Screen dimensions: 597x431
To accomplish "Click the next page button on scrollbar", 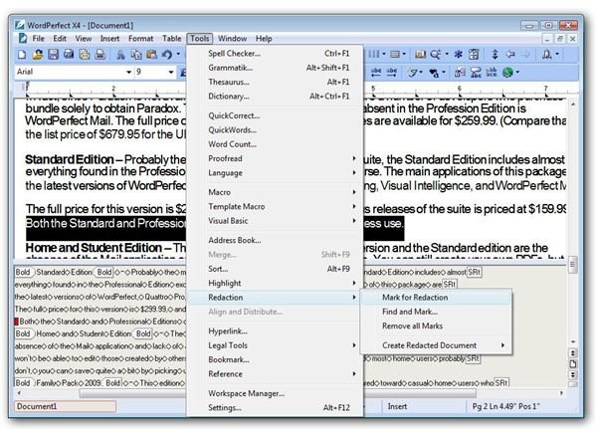I will pos(573,375).
